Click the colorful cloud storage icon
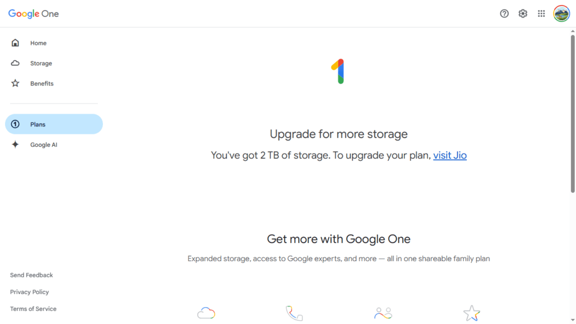Viewport: 576px width, 324px height. point(206,313)
